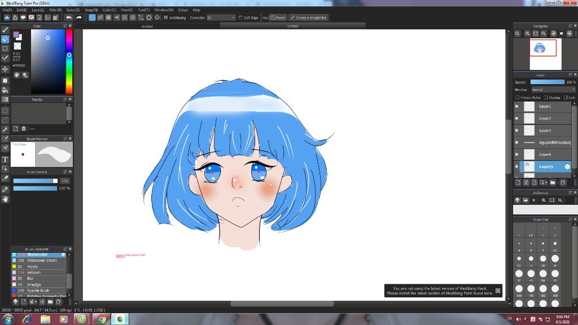Click the layer settings gear on Layer5
578x325 pixels.
coord(567,166)
